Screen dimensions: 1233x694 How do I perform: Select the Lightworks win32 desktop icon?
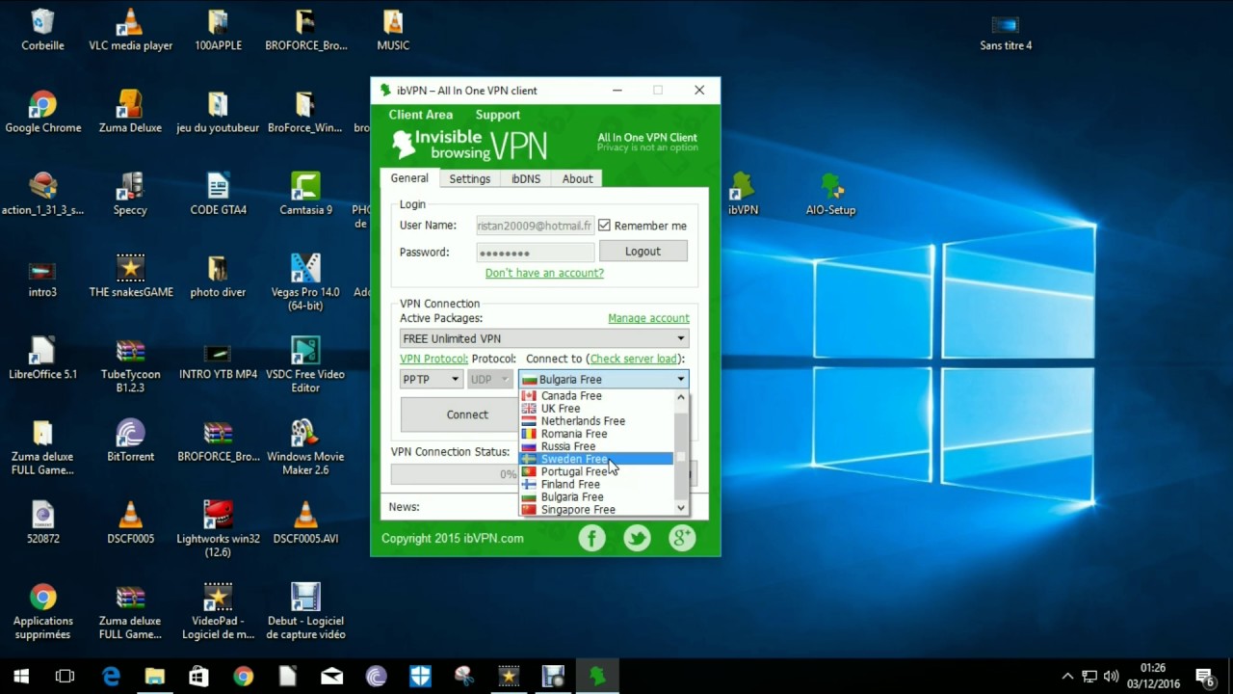218,529
